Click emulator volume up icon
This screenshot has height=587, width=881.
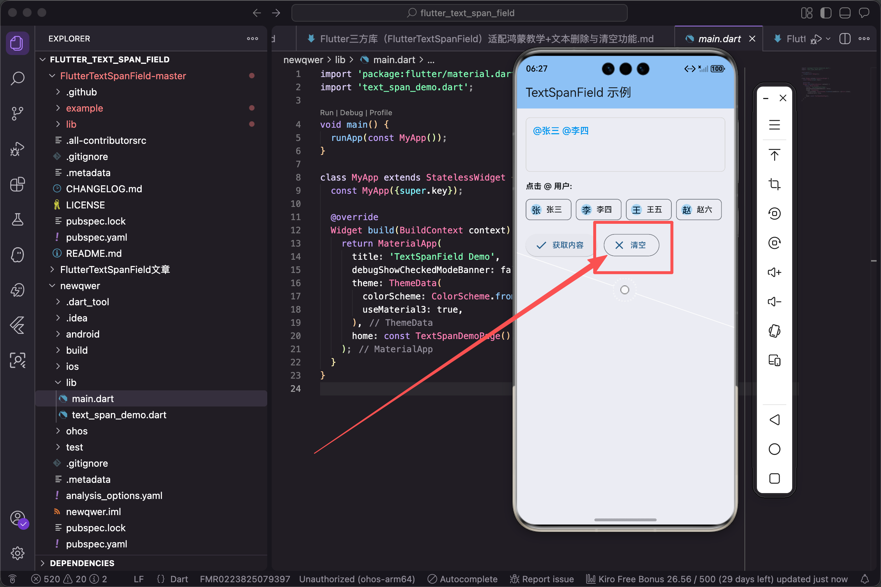pos(774,272)
